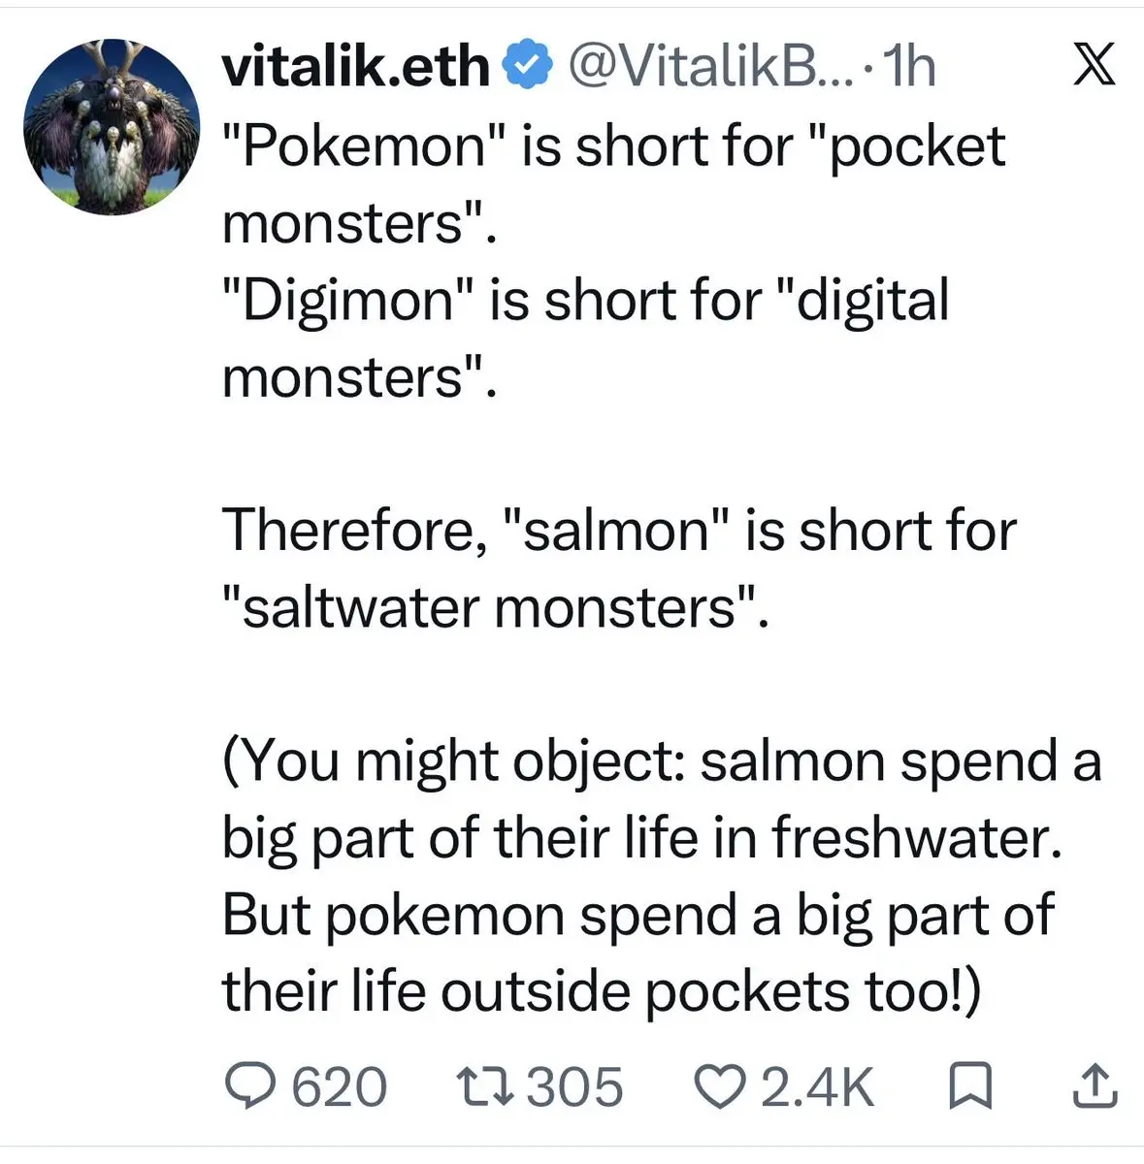Open the vitalik.eth profile avatar picture
Viewport: 1144px width, 1164px height.
(x=110, y=127)
